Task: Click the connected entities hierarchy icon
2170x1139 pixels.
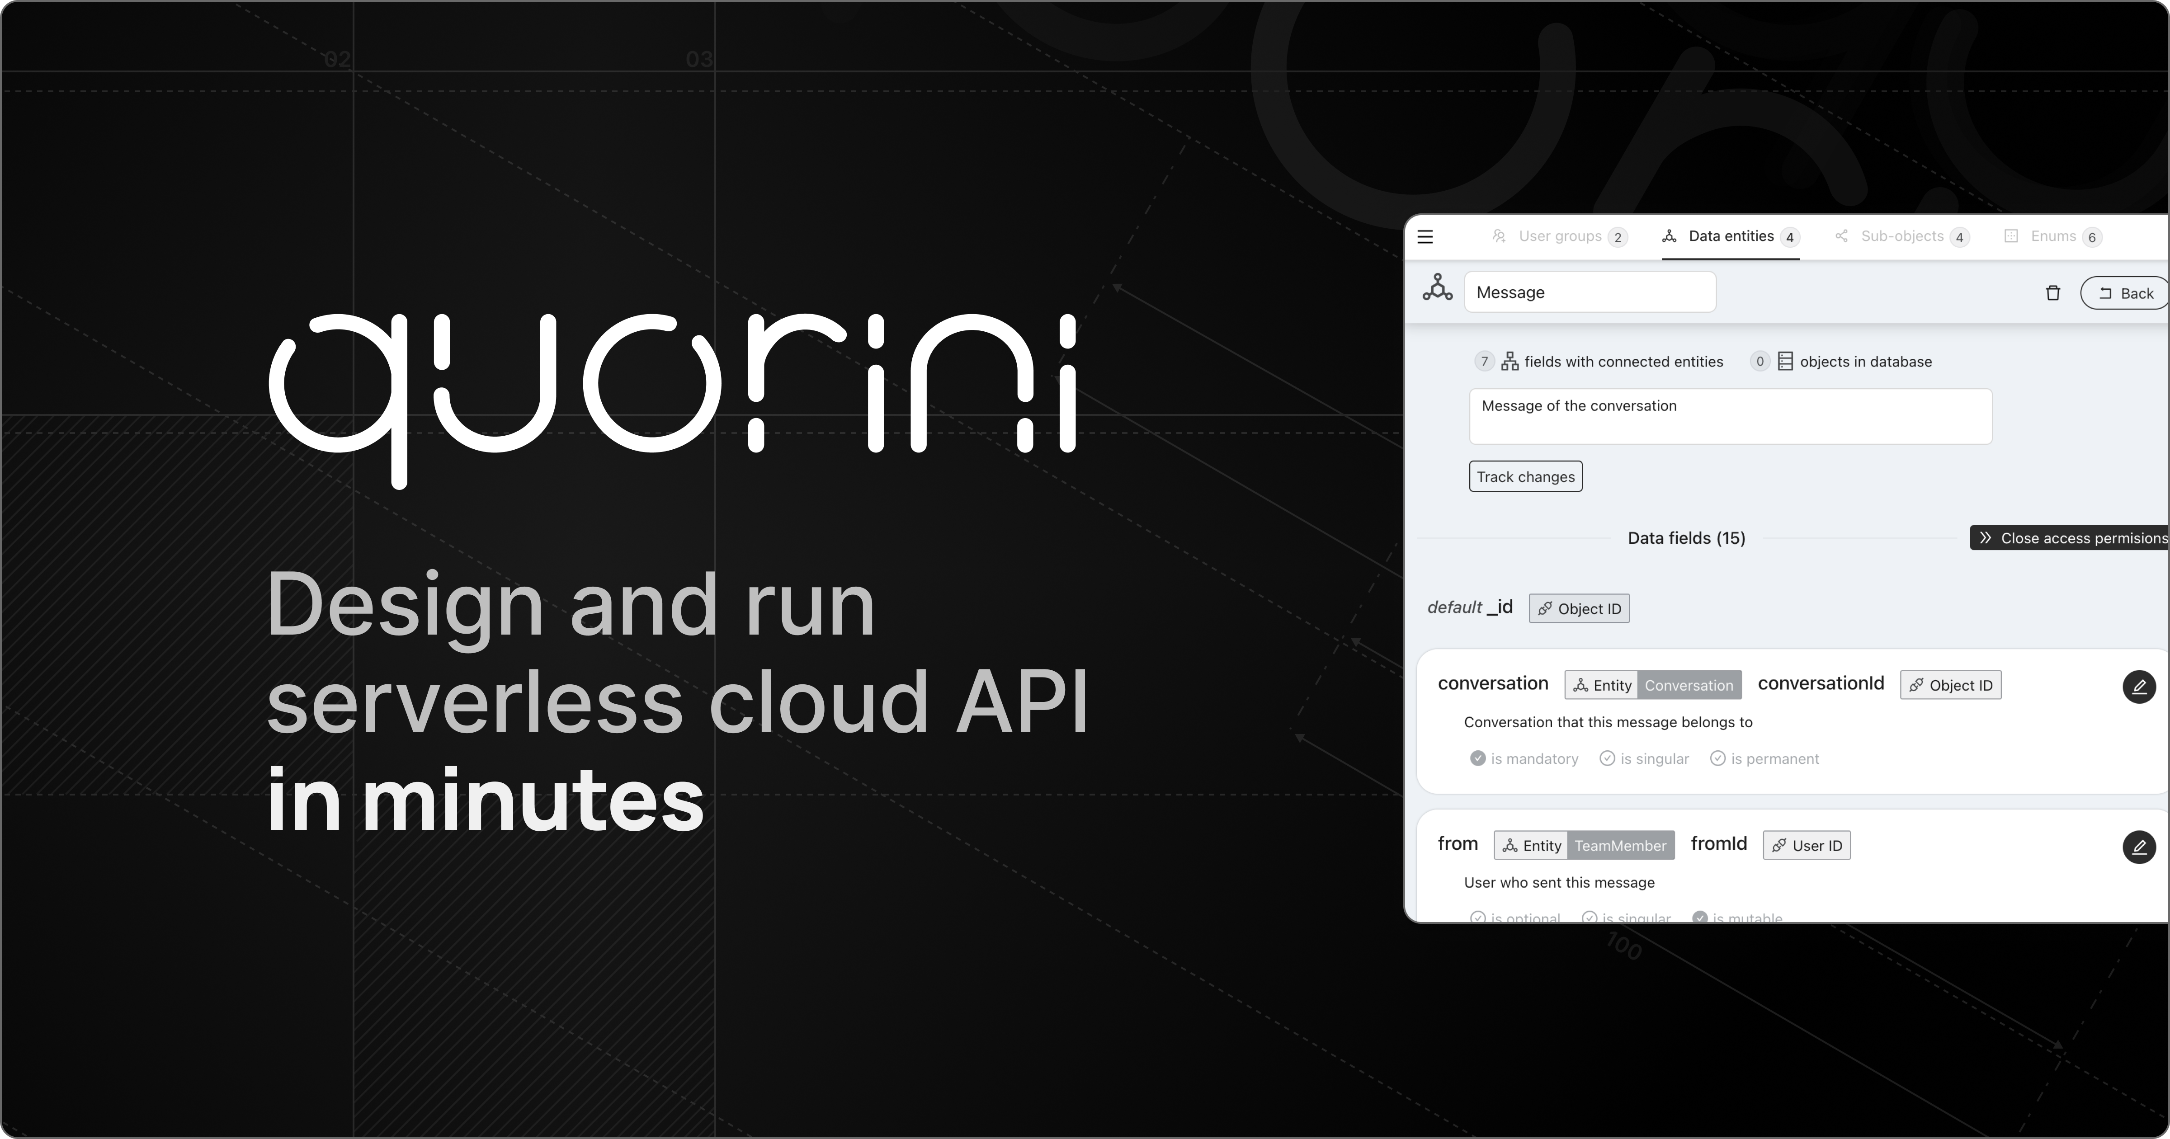Action: pos(1510,362)
